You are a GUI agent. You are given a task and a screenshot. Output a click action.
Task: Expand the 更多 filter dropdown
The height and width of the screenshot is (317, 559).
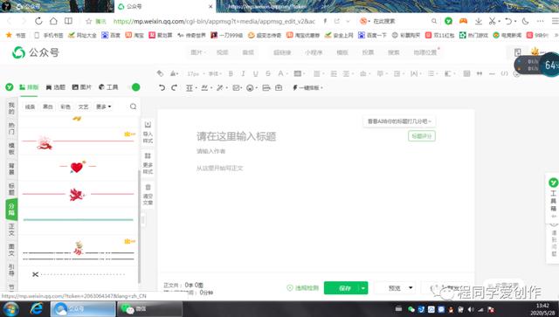(104, 107)
